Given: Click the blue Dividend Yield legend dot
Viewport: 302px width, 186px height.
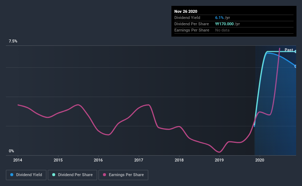Looking at the screenshot, I should (12, 175).
